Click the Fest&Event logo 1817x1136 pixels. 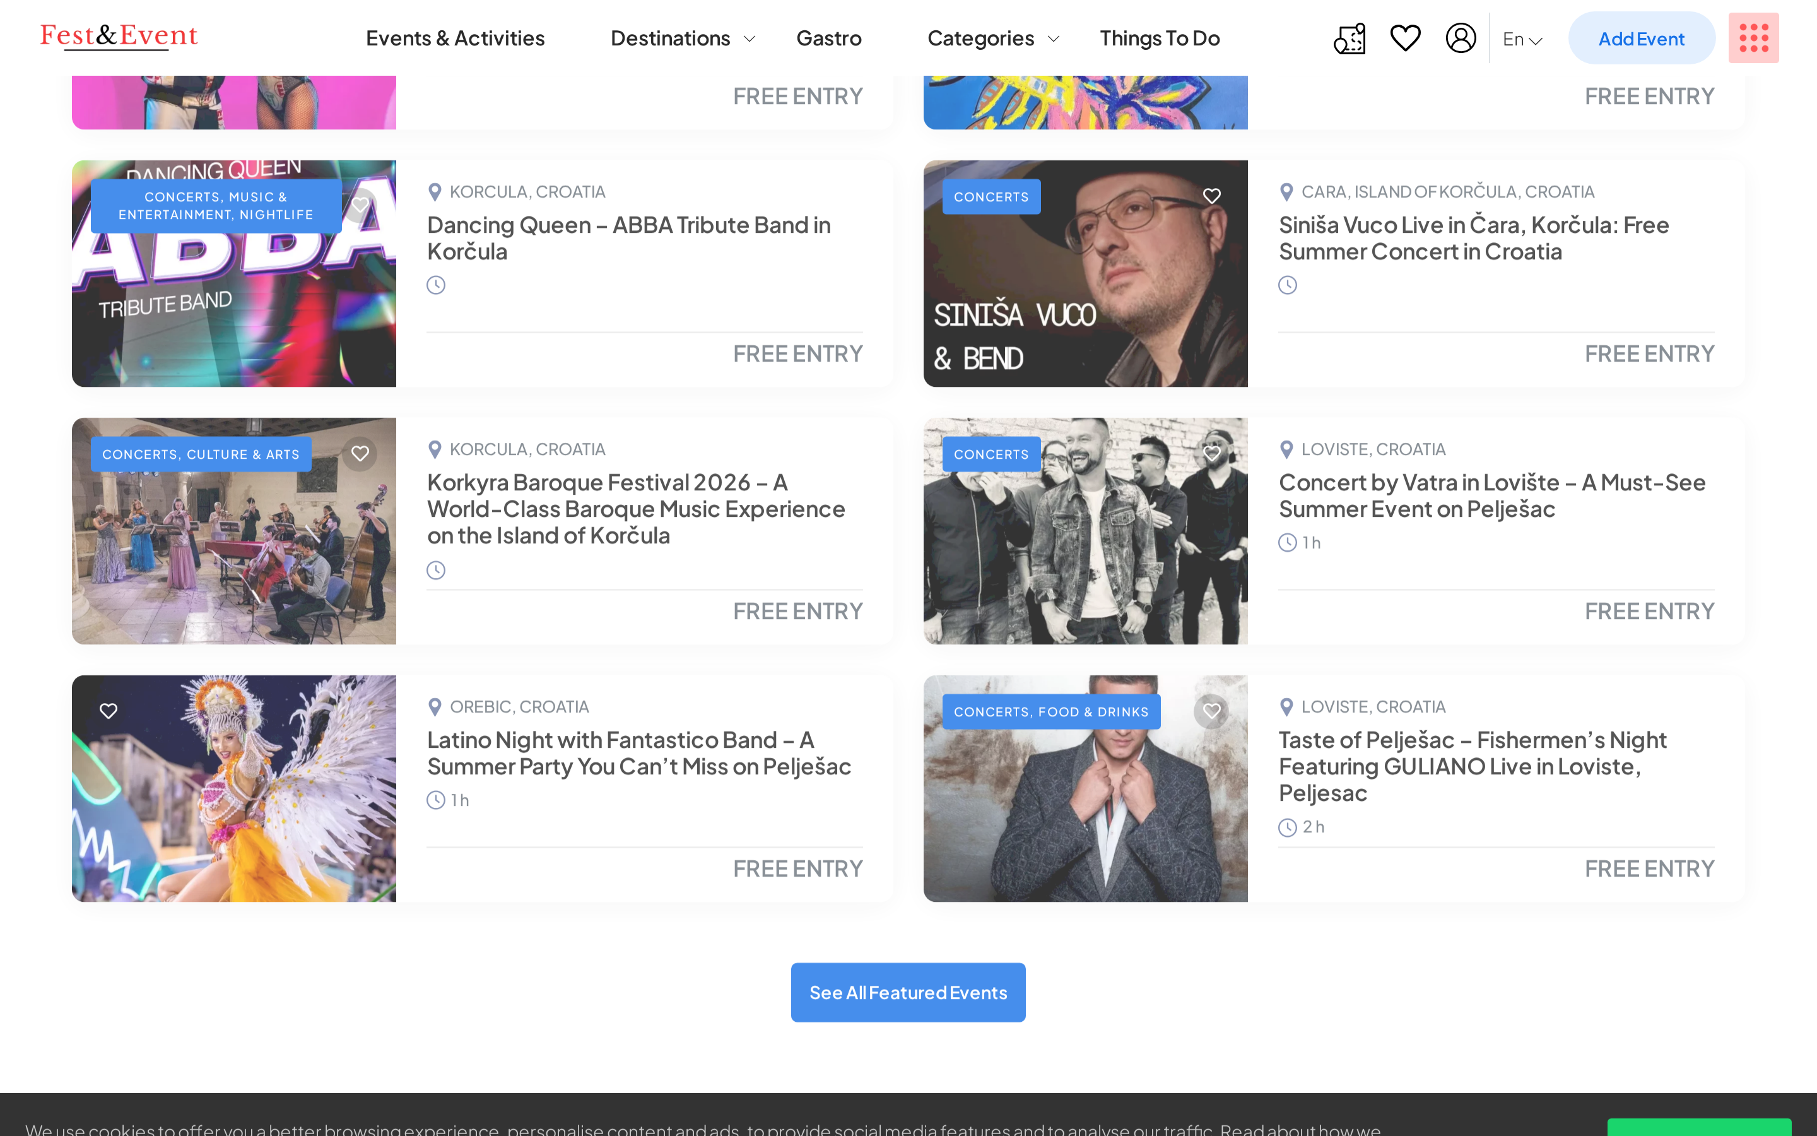click(119, 35)
